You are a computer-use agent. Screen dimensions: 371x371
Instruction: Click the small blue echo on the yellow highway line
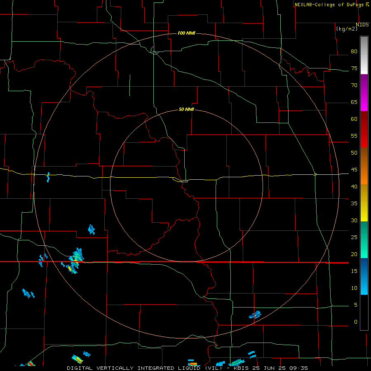(48, 177)
